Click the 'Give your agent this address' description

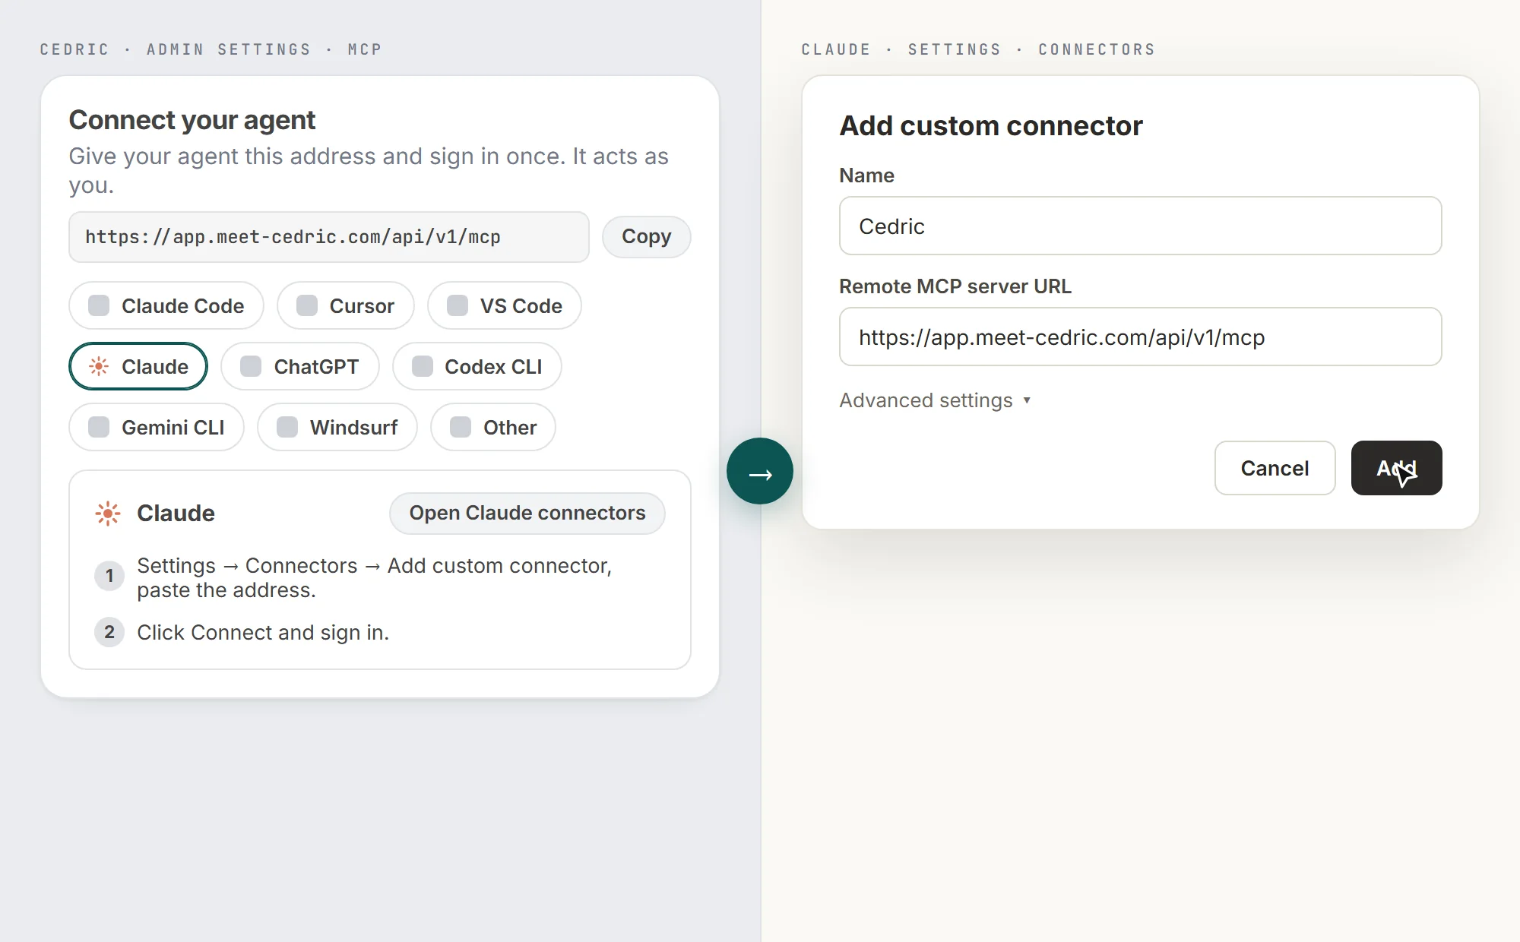click(369, 170)
